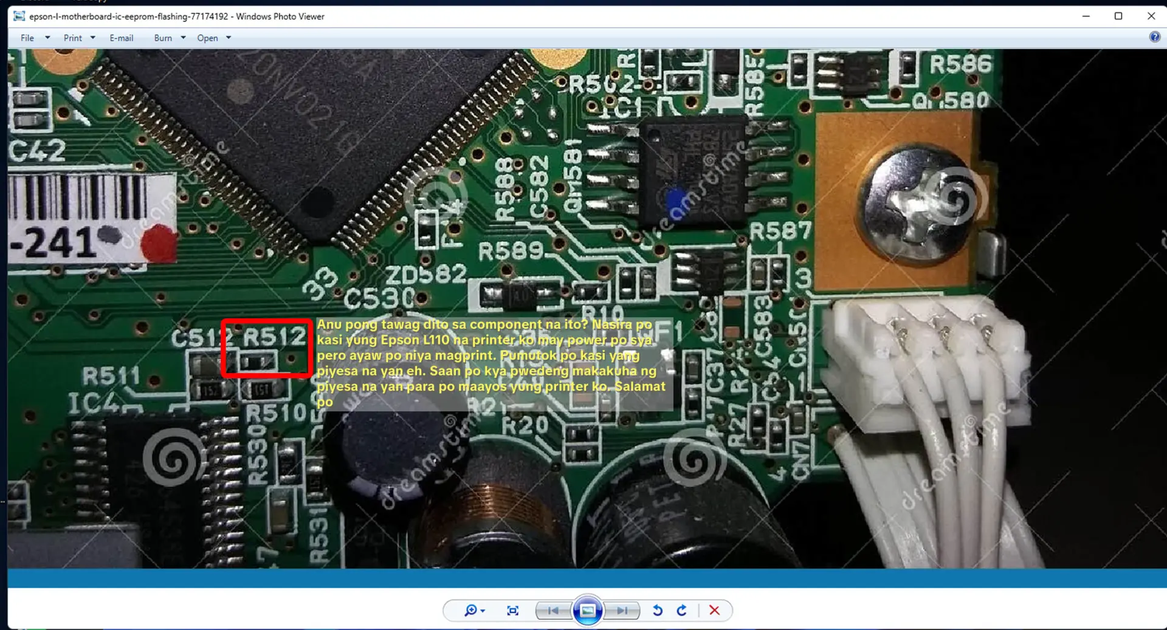Go to the previous photo

(x=553, y=611)
